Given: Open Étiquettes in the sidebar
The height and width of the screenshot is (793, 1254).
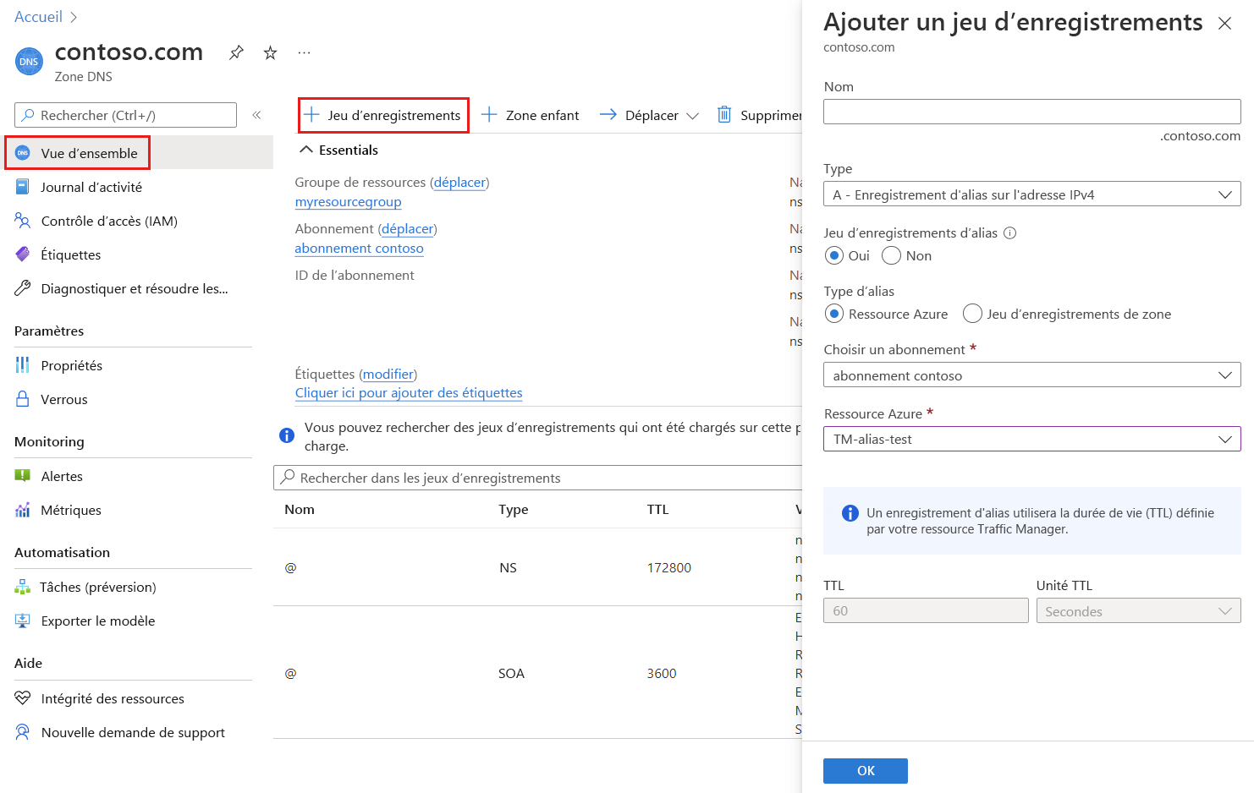Looking at the screenshot, I should (x=70, y=254).
